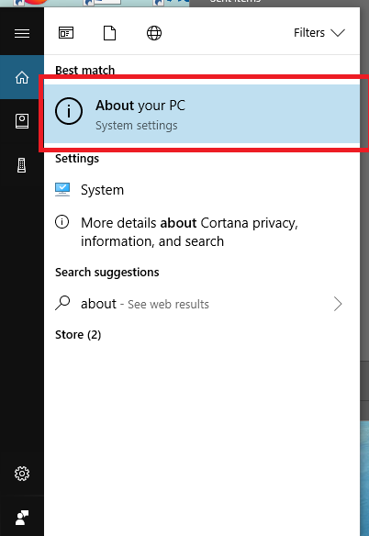Open the System settings result
Image resolution: width=369 pixels, height=536 pixels.
click(x=202, y=190)
